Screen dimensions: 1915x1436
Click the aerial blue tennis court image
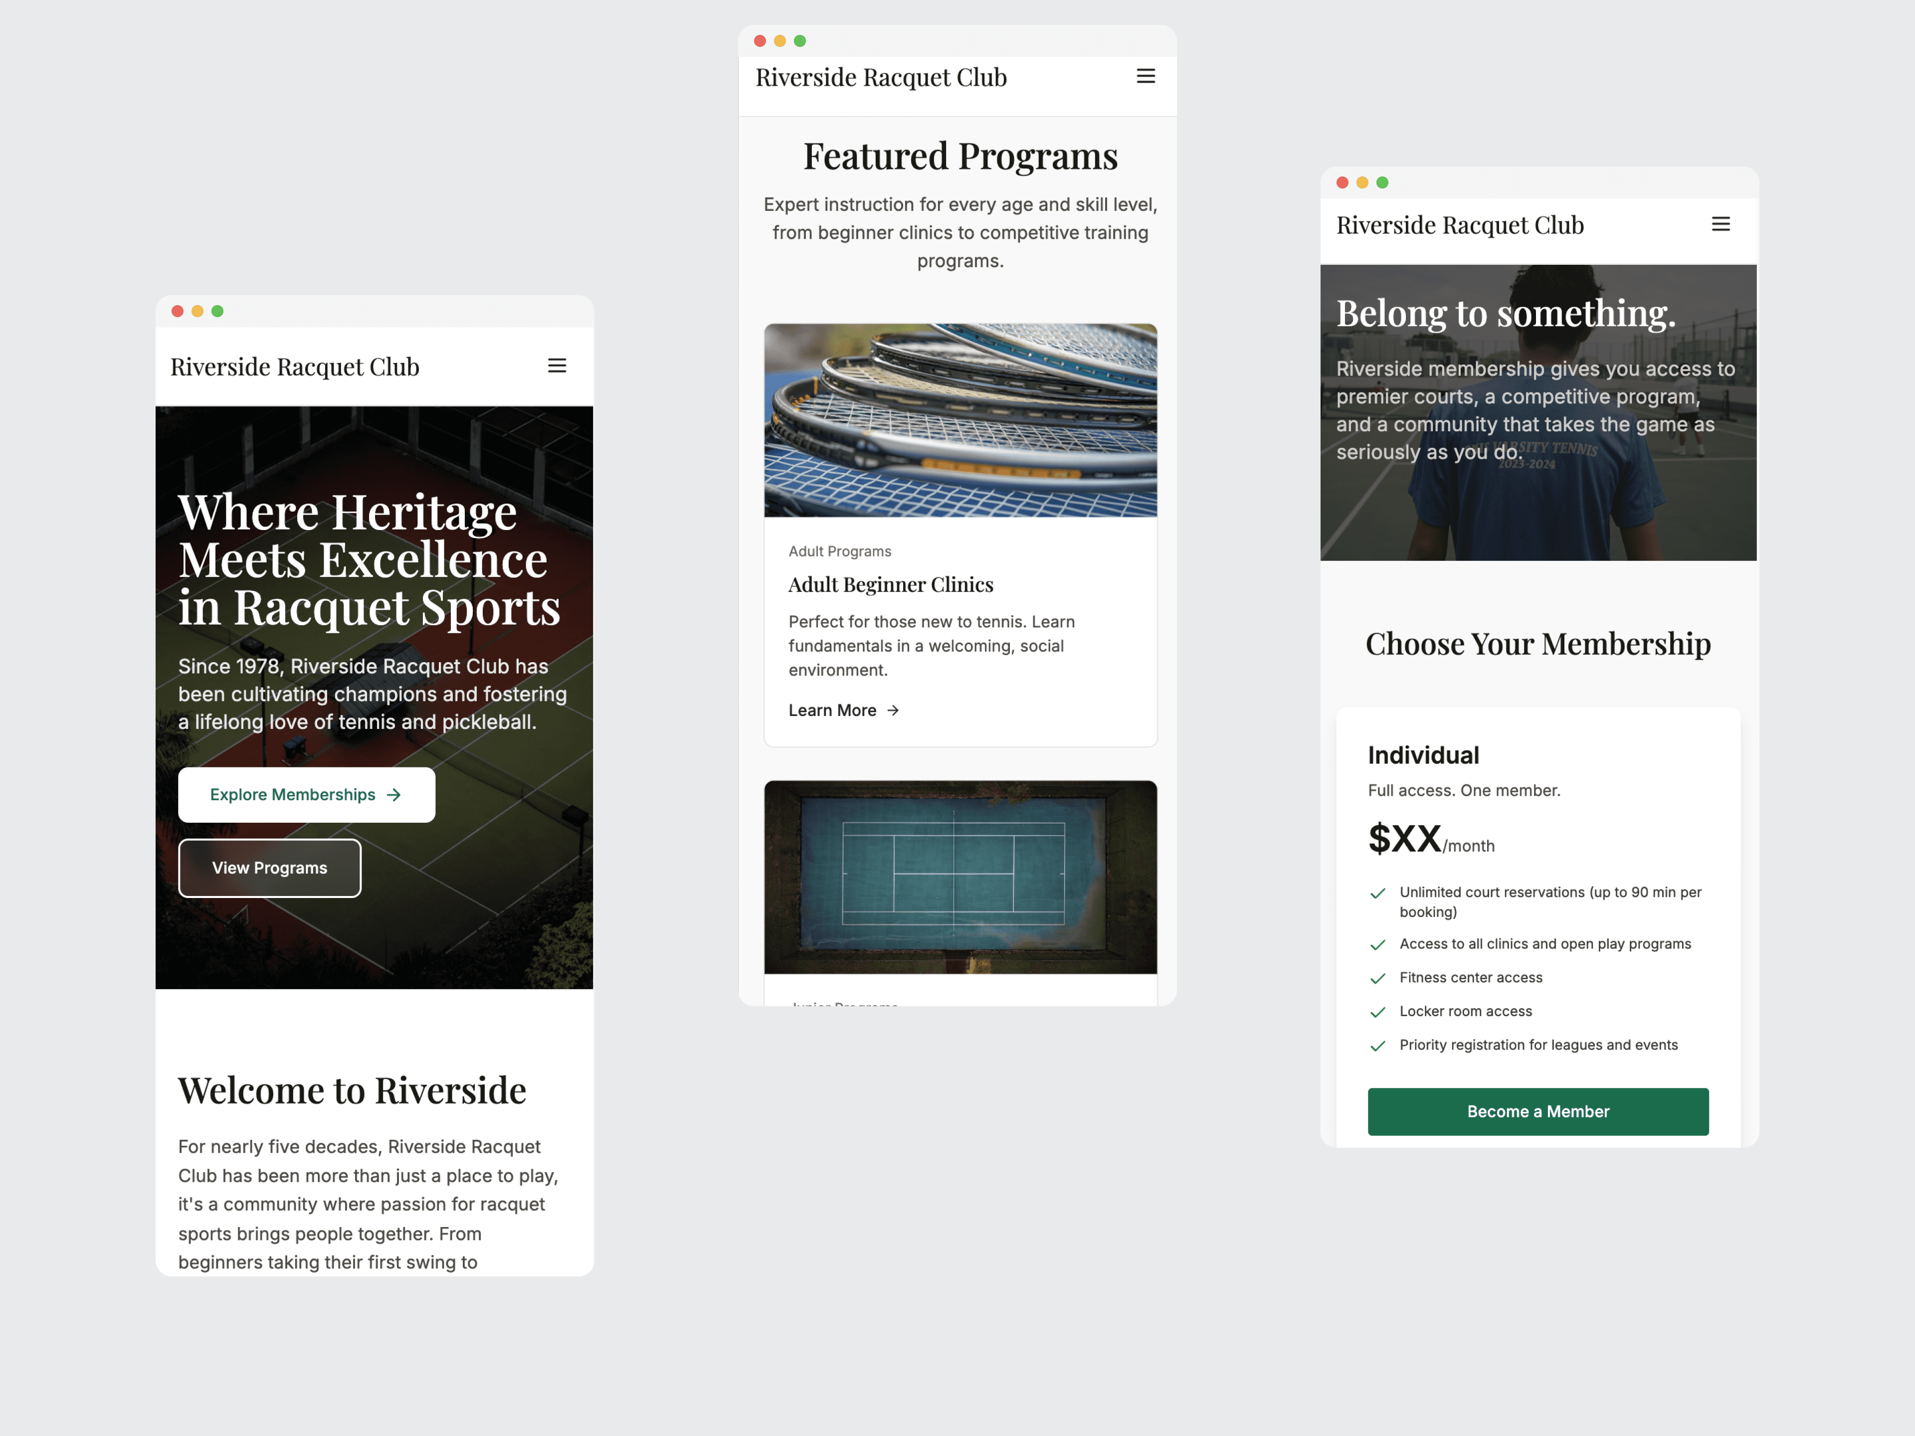pyautogui.click(x=960, y=877)
